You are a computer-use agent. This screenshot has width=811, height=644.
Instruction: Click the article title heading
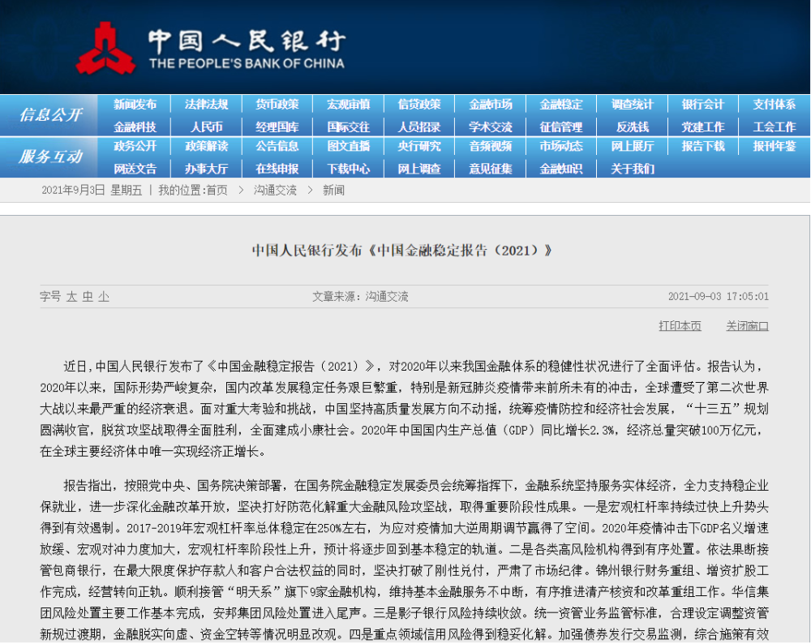(401, 251)
